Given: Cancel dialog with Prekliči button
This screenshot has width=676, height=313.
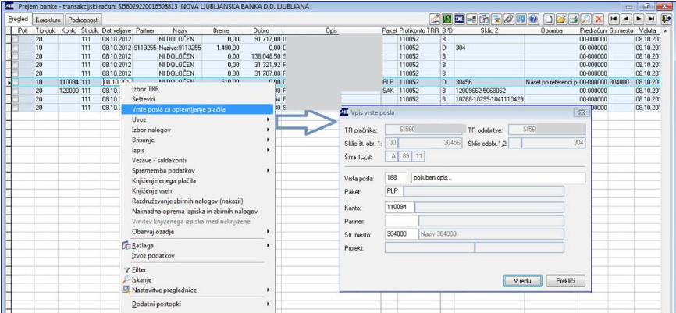Looking at the screenshot, I should point(566,281).
